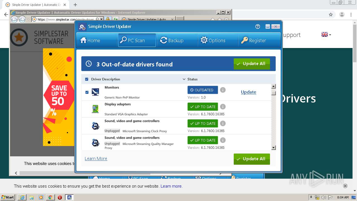357x201 pixels.
Task: Open info icon for Streaming Quality Manager Proxy
Action: click(x=223, y=140)
